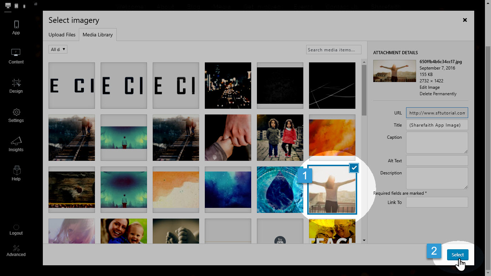Click the Search media items field
491x276 pixels.
(x=334, y=50)
